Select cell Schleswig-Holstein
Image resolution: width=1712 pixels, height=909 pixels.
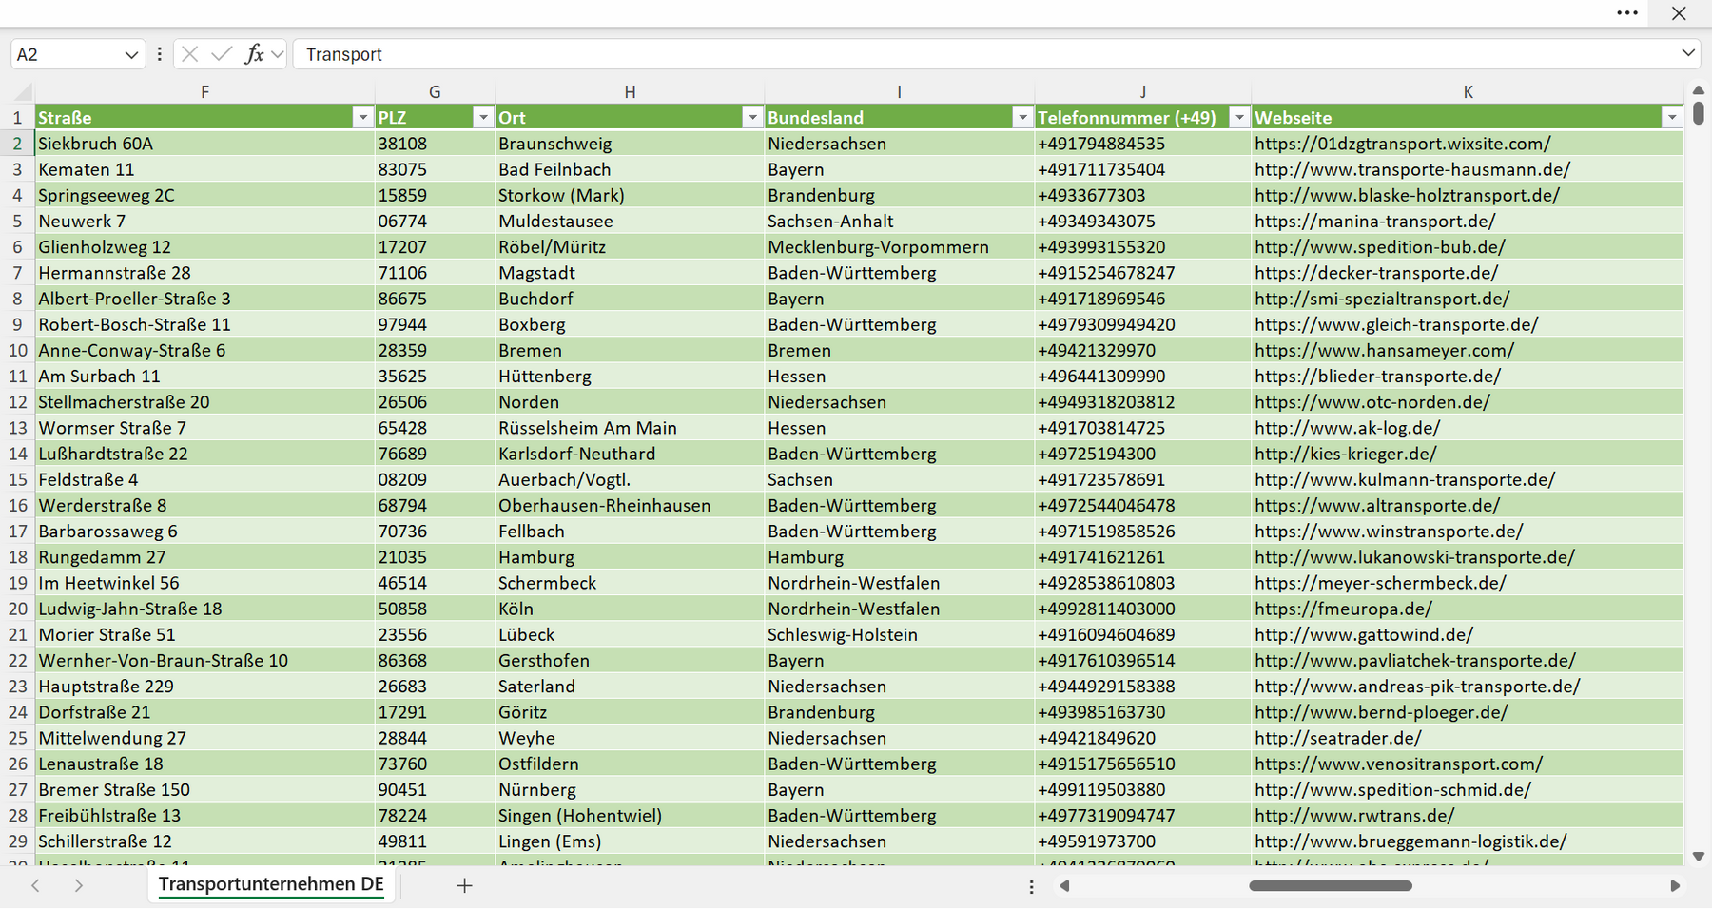pos(899,634)
